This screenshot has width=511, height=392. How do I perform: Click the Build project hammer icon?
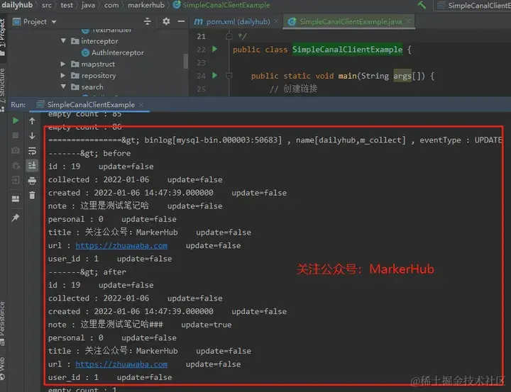422,5
